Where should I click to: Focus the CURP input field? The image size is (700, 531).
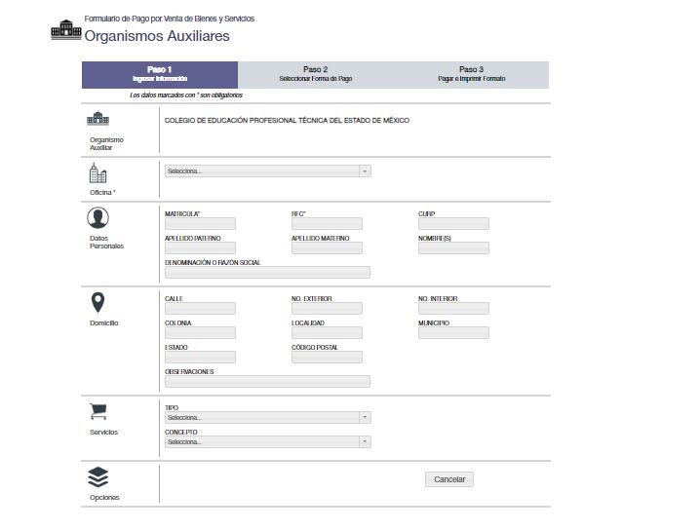453,223
